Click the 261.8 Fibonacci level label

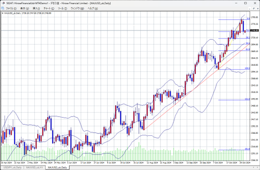pyautogui.click(x=247, y=149)
